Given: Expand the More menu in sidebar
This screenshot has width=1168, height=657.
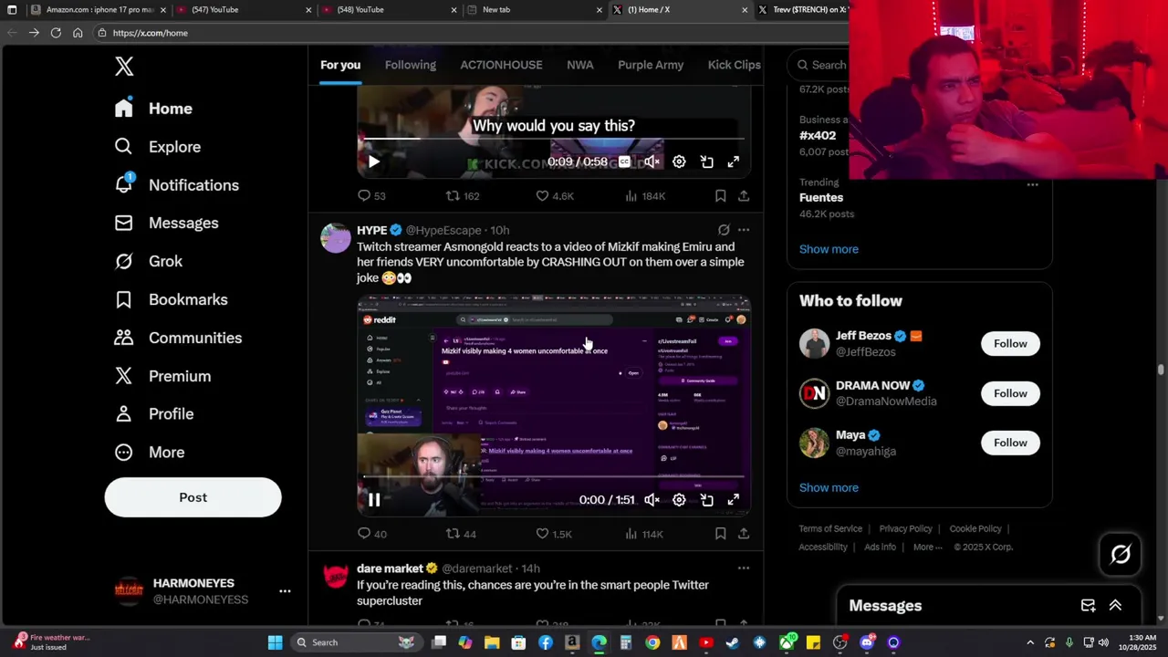Looking at the screenshot, I should [x=149, y=453].
